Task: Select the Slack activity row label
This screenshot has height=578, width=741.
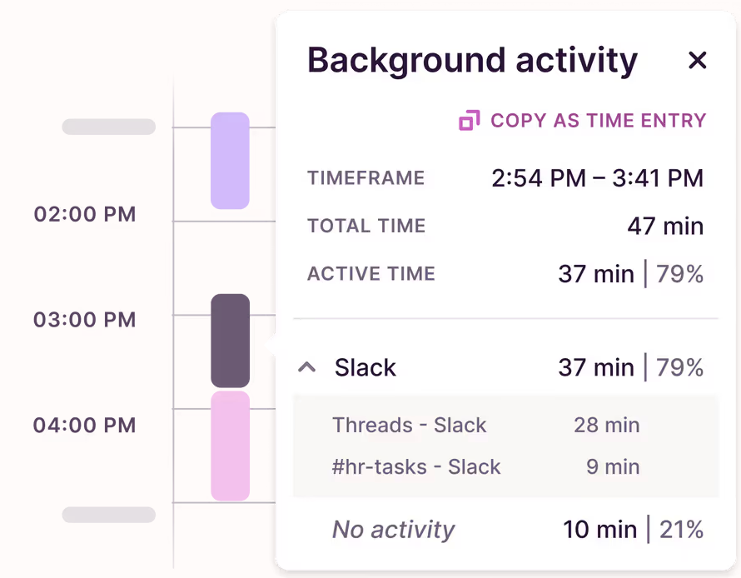Action: pos(366,367)
